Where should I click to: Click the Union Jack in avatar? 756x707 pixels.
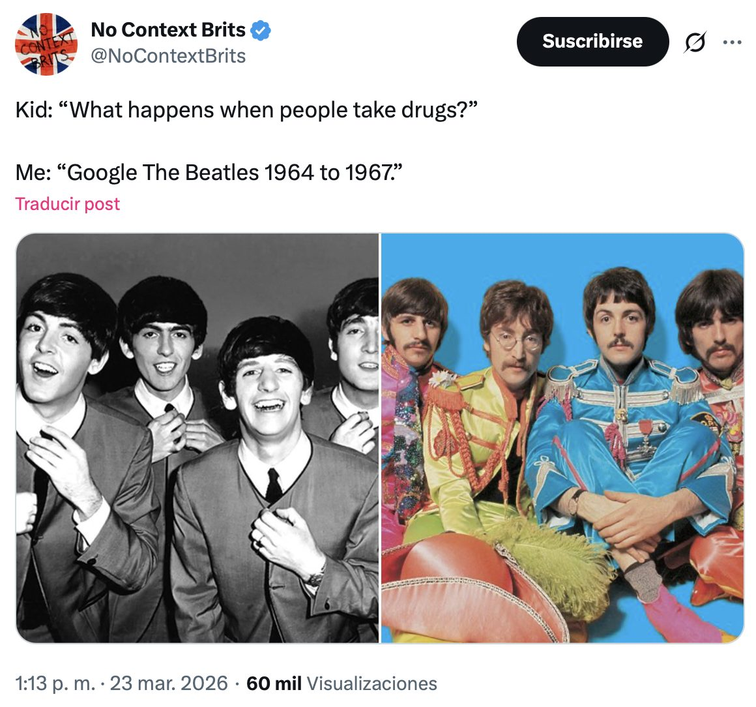pyautogui.click(x=46, y=44)
